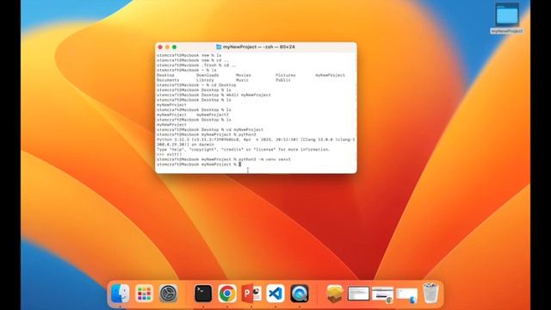551x310 pixels.
Task: Click the Terminal window title text
Action: coord(258,46)
